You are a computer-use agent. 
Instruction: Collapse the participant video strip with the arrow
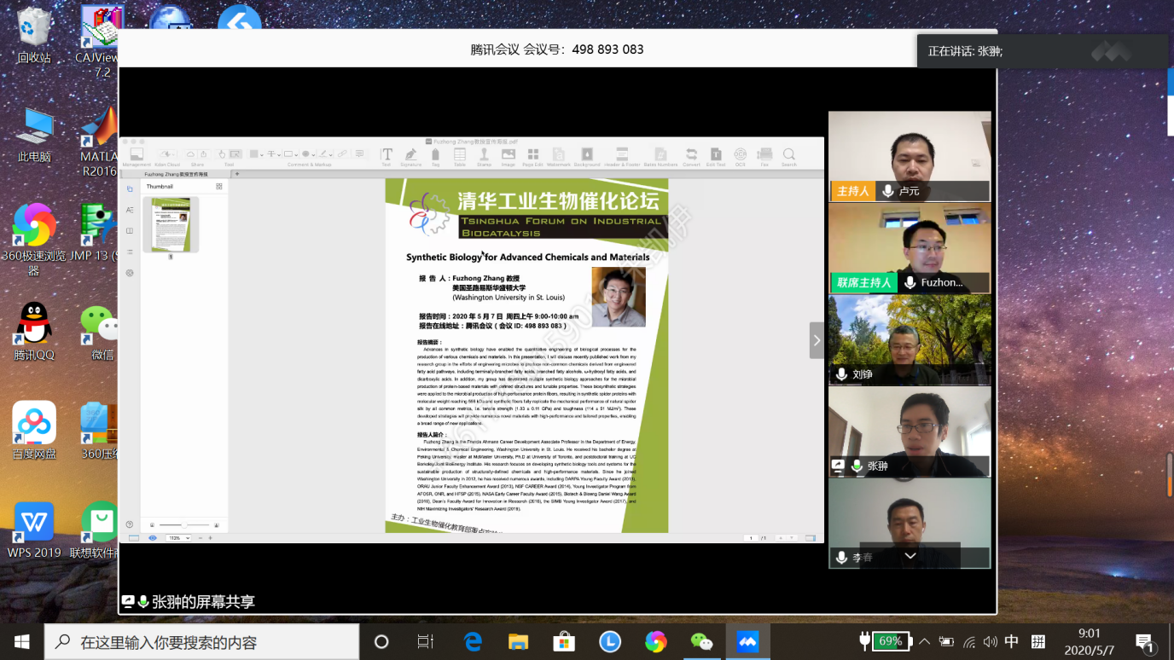[x=817, y=340]
